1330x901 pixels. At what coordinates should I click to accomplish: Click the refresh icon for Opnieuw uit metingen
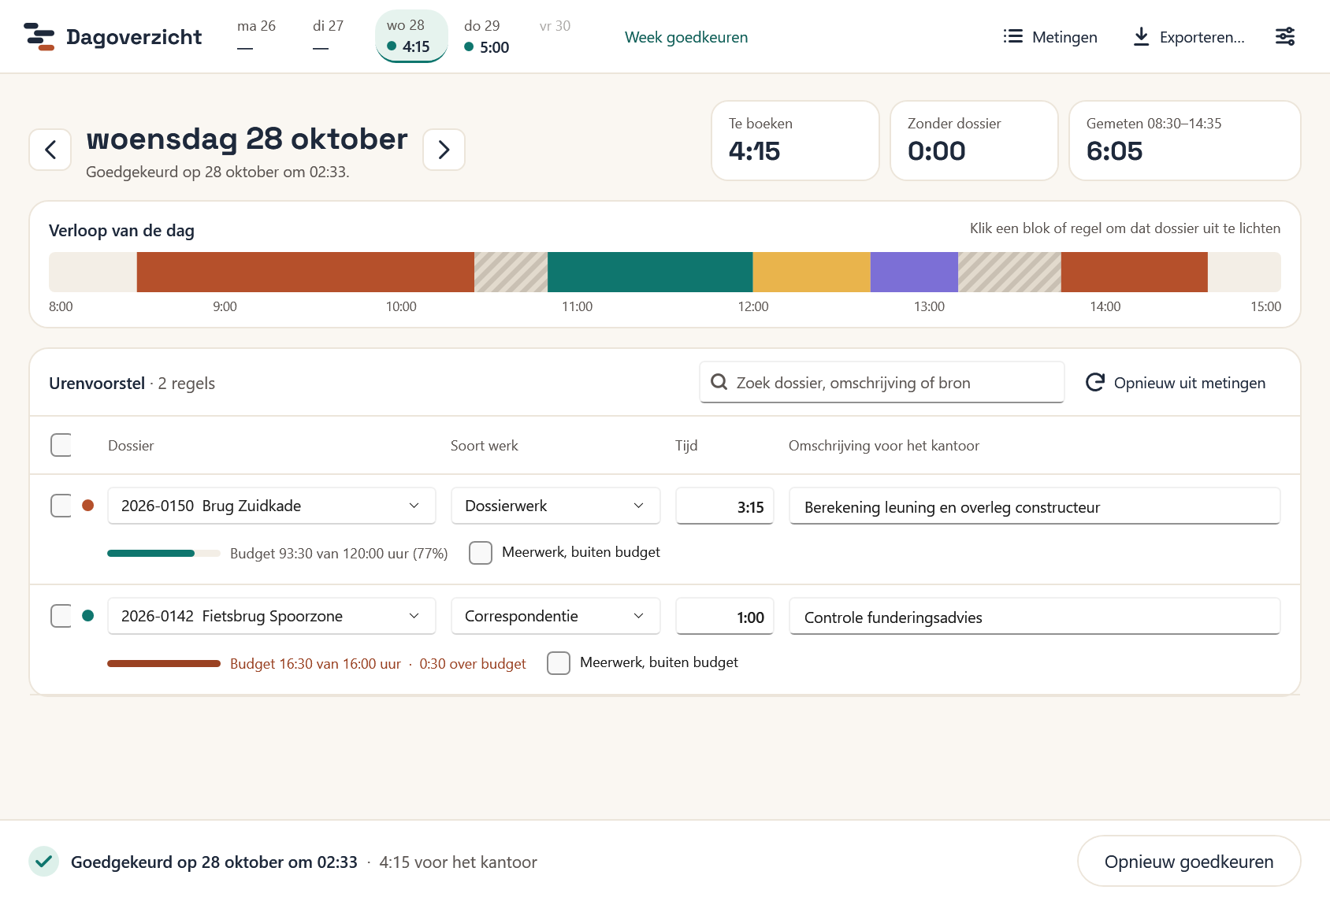(1095, 382)
